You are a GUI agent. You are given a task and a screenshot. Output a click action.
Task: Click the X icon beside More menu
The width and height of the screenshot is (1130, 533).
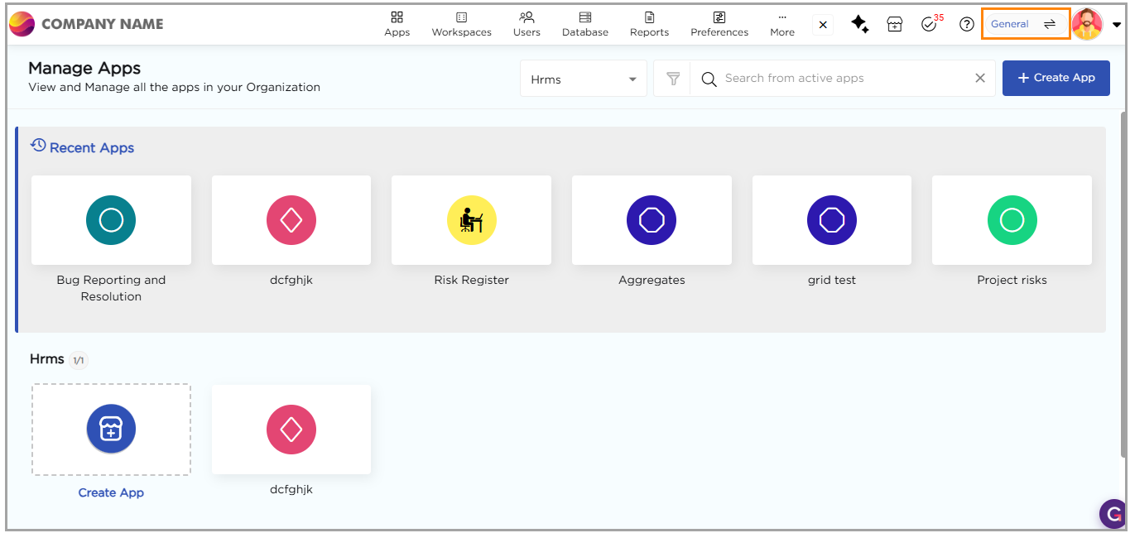tap(823, 25)
